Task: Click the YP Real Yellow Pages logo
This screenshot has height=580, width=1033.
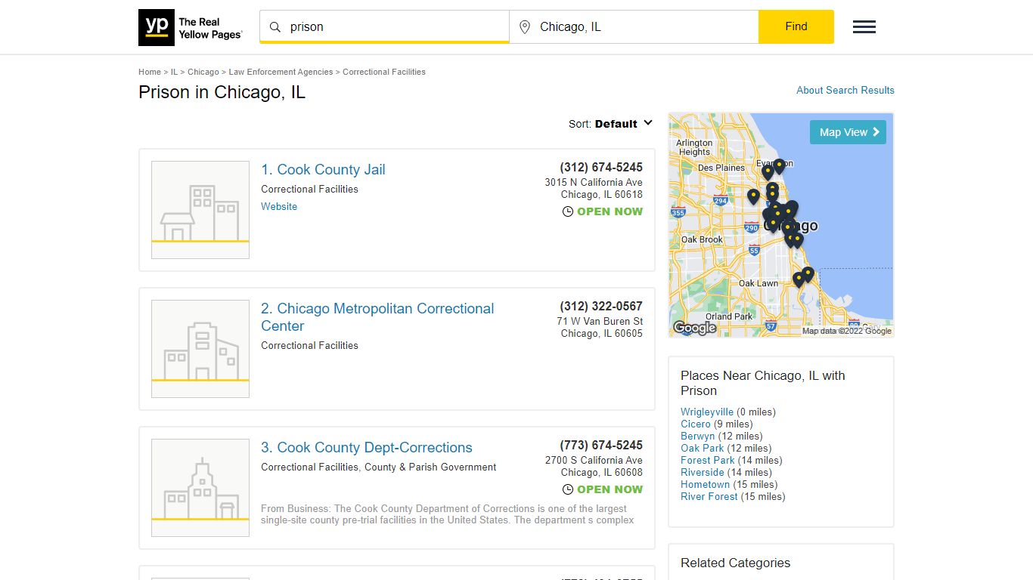Action: tap(191, 28)
